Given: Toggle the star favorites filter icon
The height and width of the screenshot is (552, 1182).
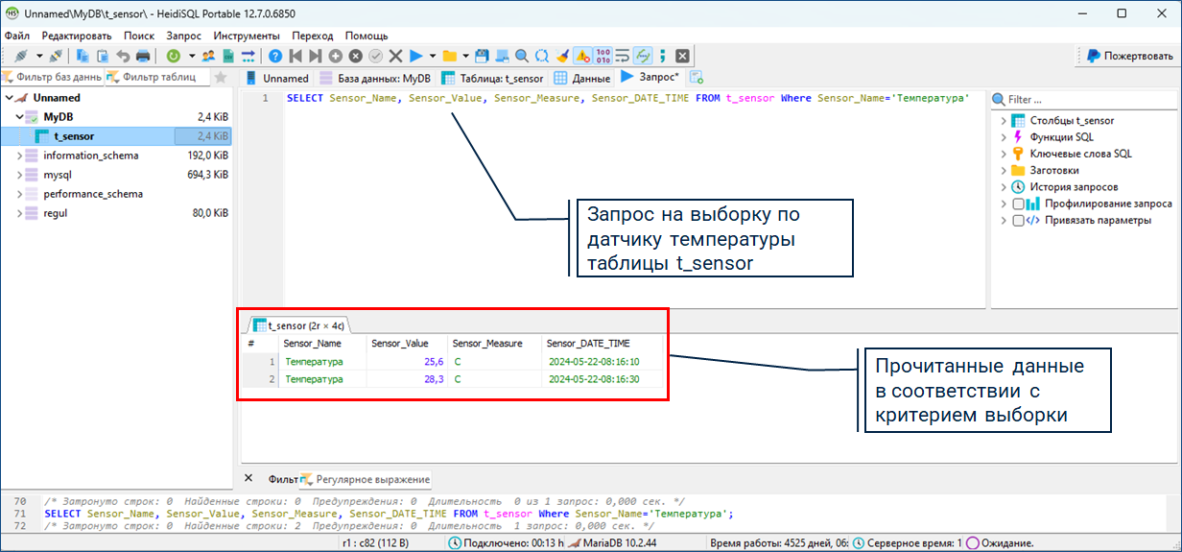Looking at the screenshot, I should pos(220,78).
